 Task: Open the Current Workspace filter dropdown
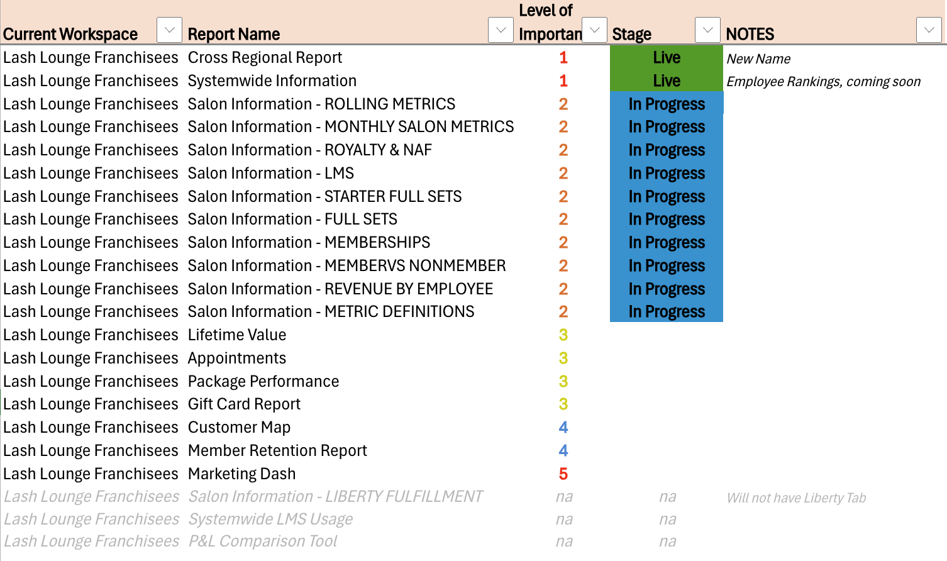(x=169, y=30)
